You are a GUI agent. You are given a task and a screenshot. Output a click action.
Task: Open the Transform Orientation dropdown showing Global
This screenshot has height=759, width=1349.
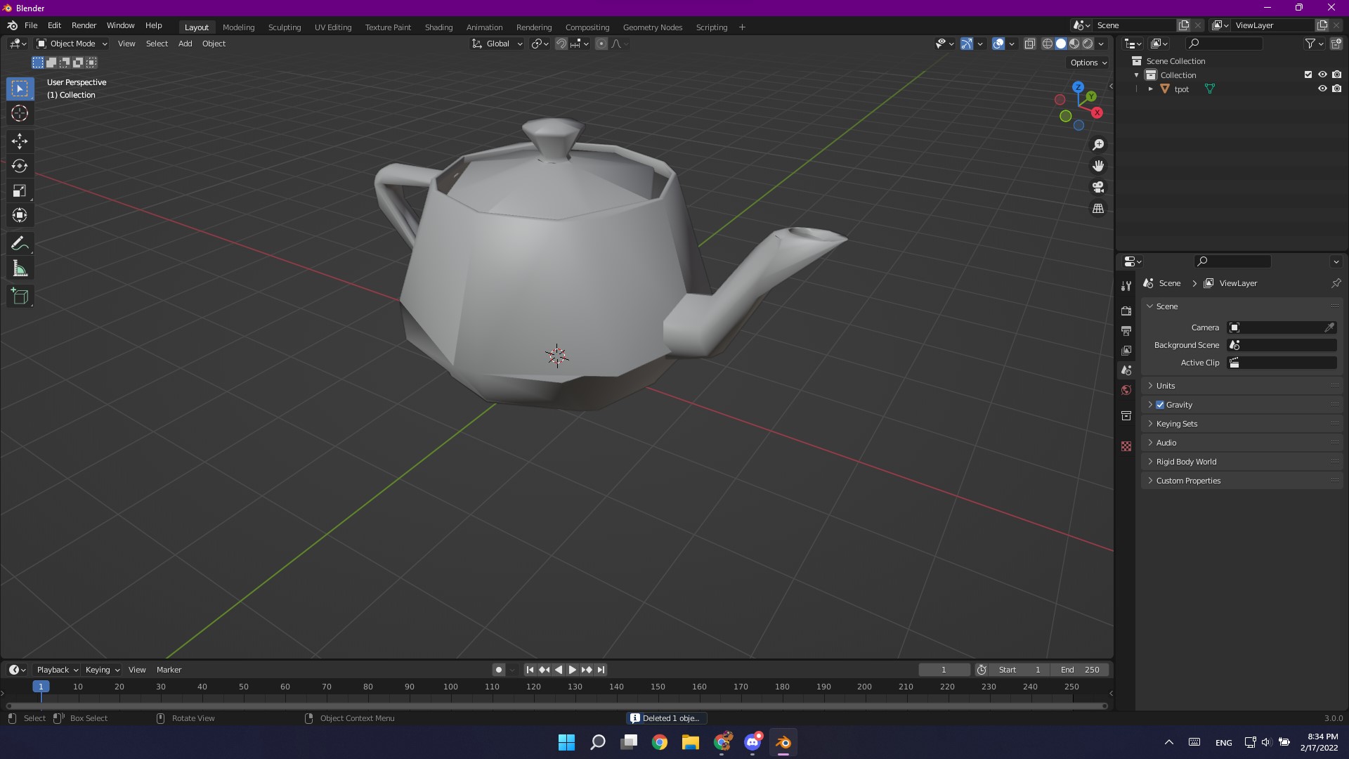[x=497, y=44]
